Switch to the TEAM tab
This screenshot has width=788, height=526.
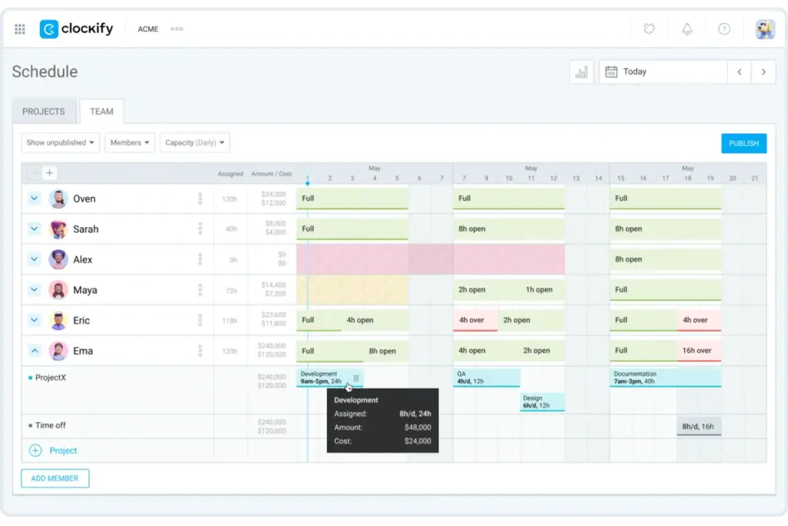tap(102, 112)
